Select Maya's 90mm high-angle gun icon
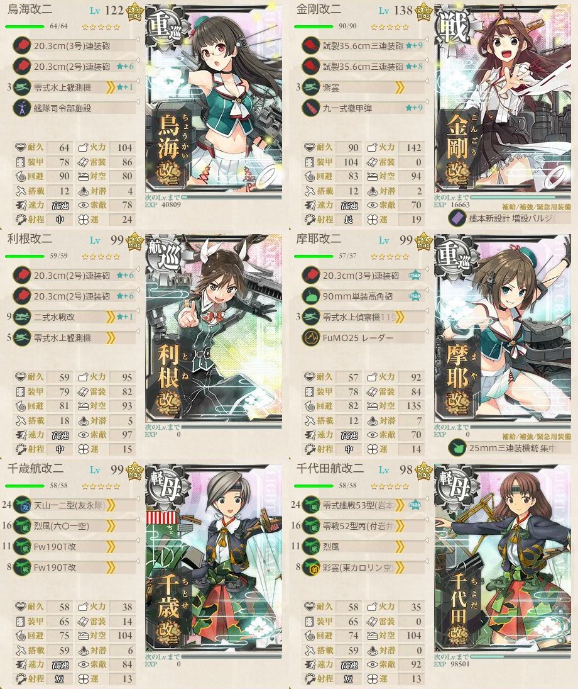Image resolution: width=578 pixels, height=689 pixels. 311,296
